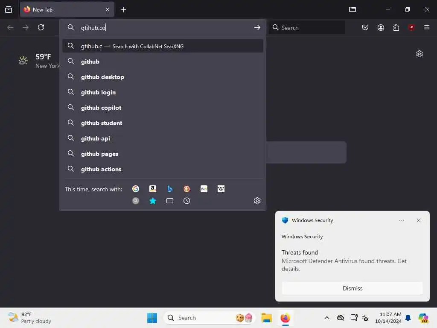Focus the toolbar Search box
This screenshot has width=437, height=328.
click(306, 28)
